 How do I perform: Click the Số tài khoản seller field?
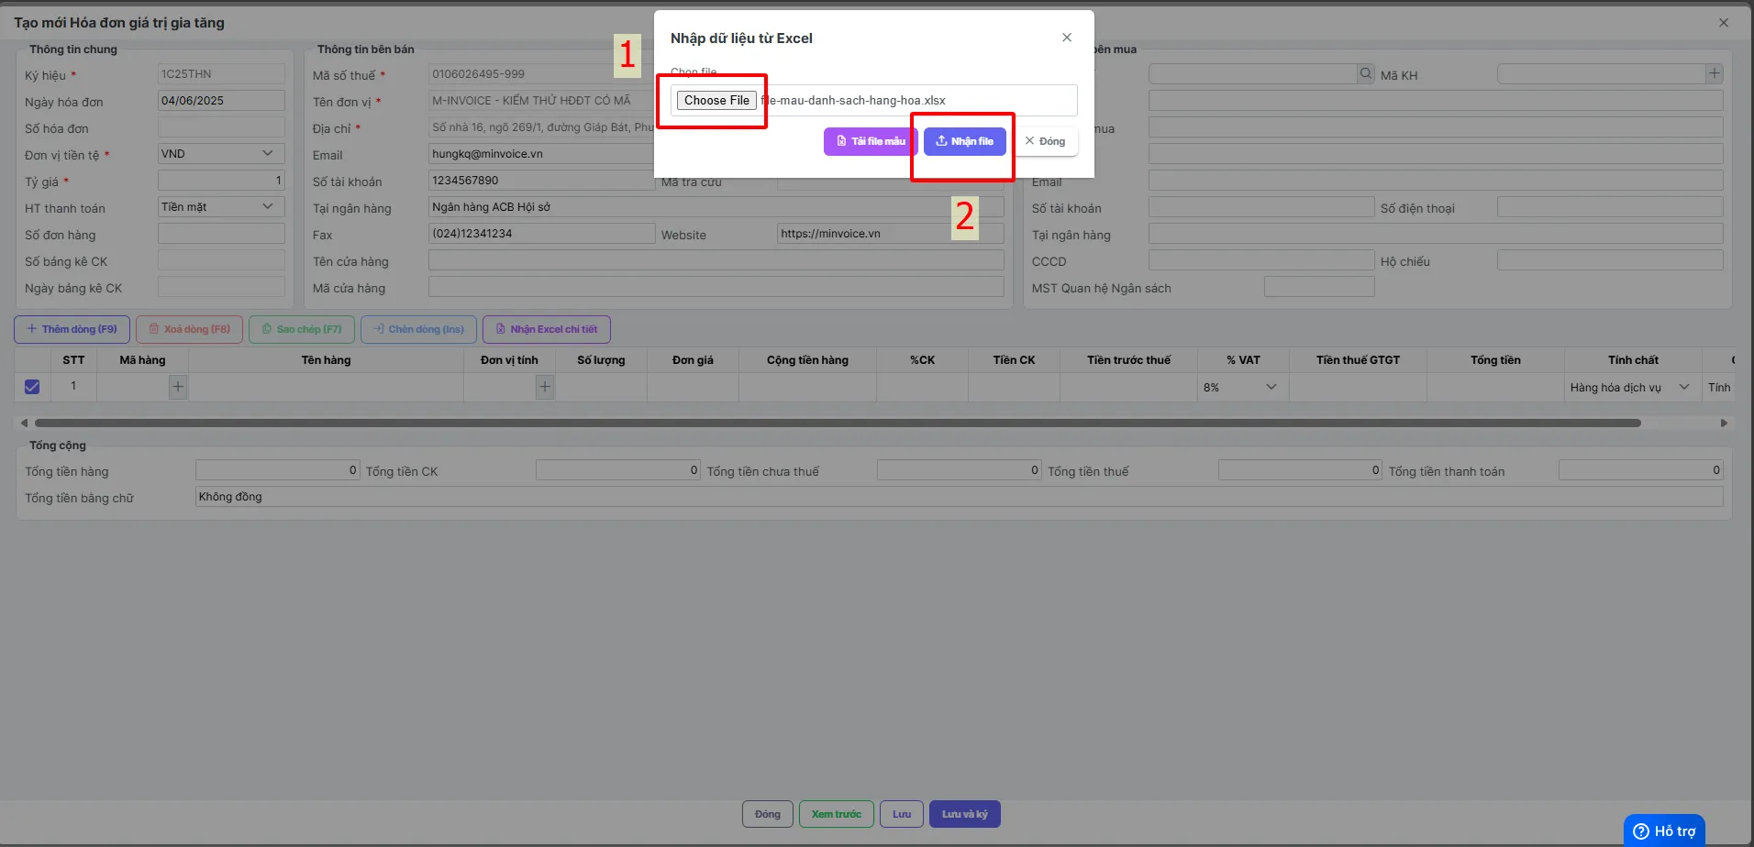point(541,181)
